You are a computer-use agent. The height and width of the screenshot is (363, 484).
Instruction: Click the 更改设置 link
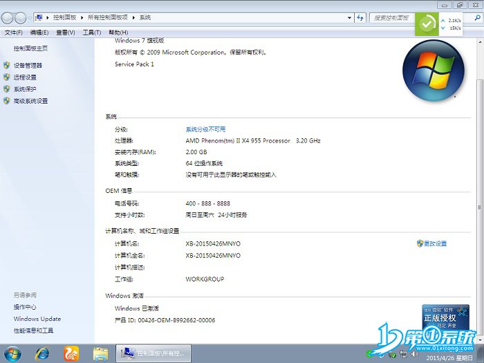[x=435, y=244]
